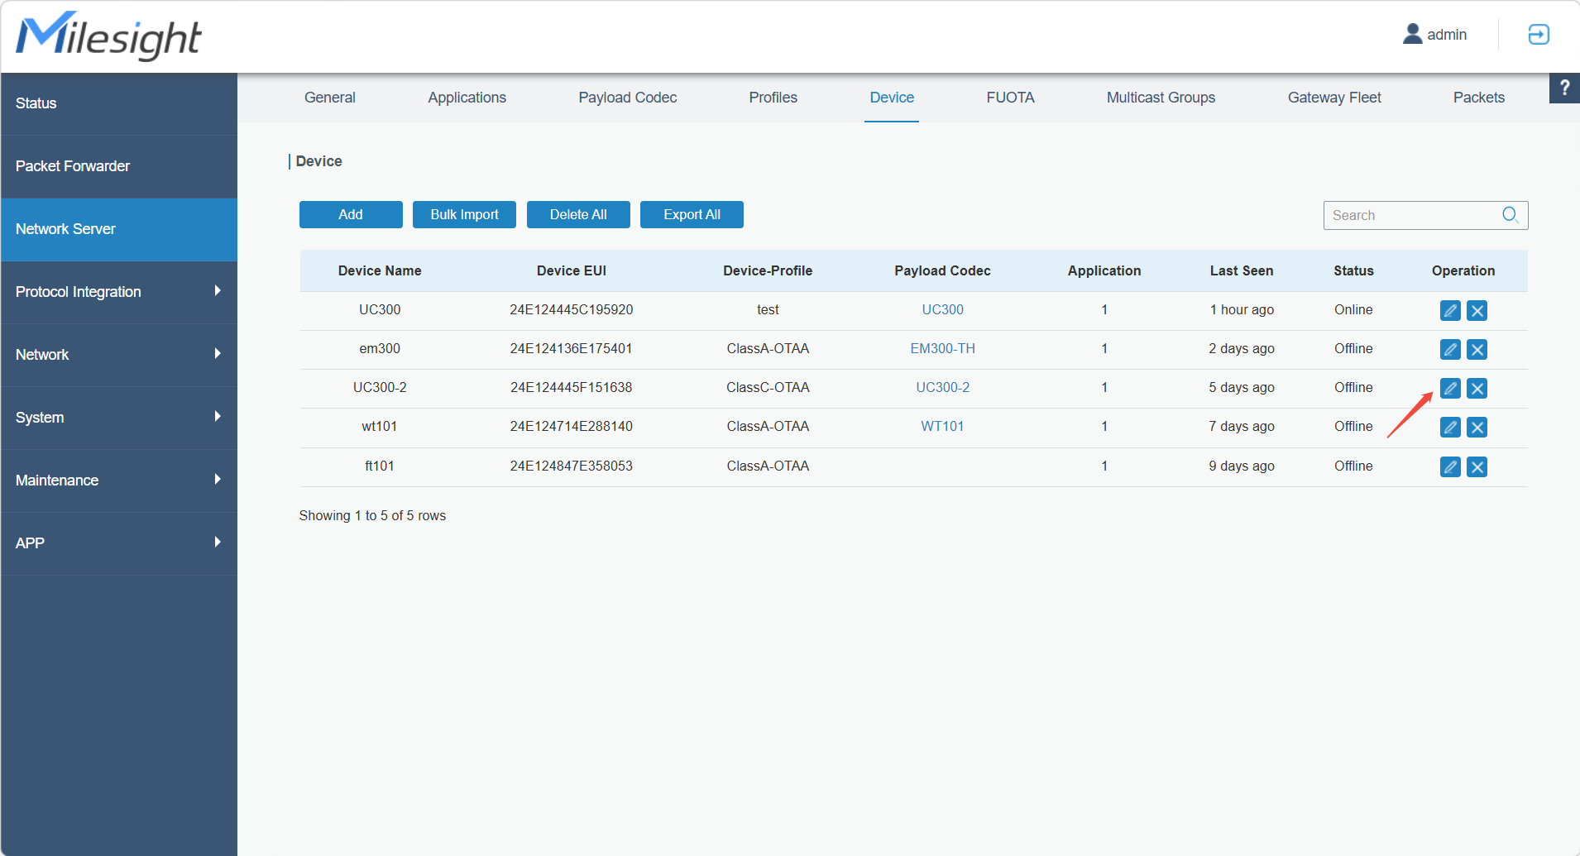Click the '1 hour ago' last seen cell
Screen dimensions: 1580x856
tap(1242, 309)
